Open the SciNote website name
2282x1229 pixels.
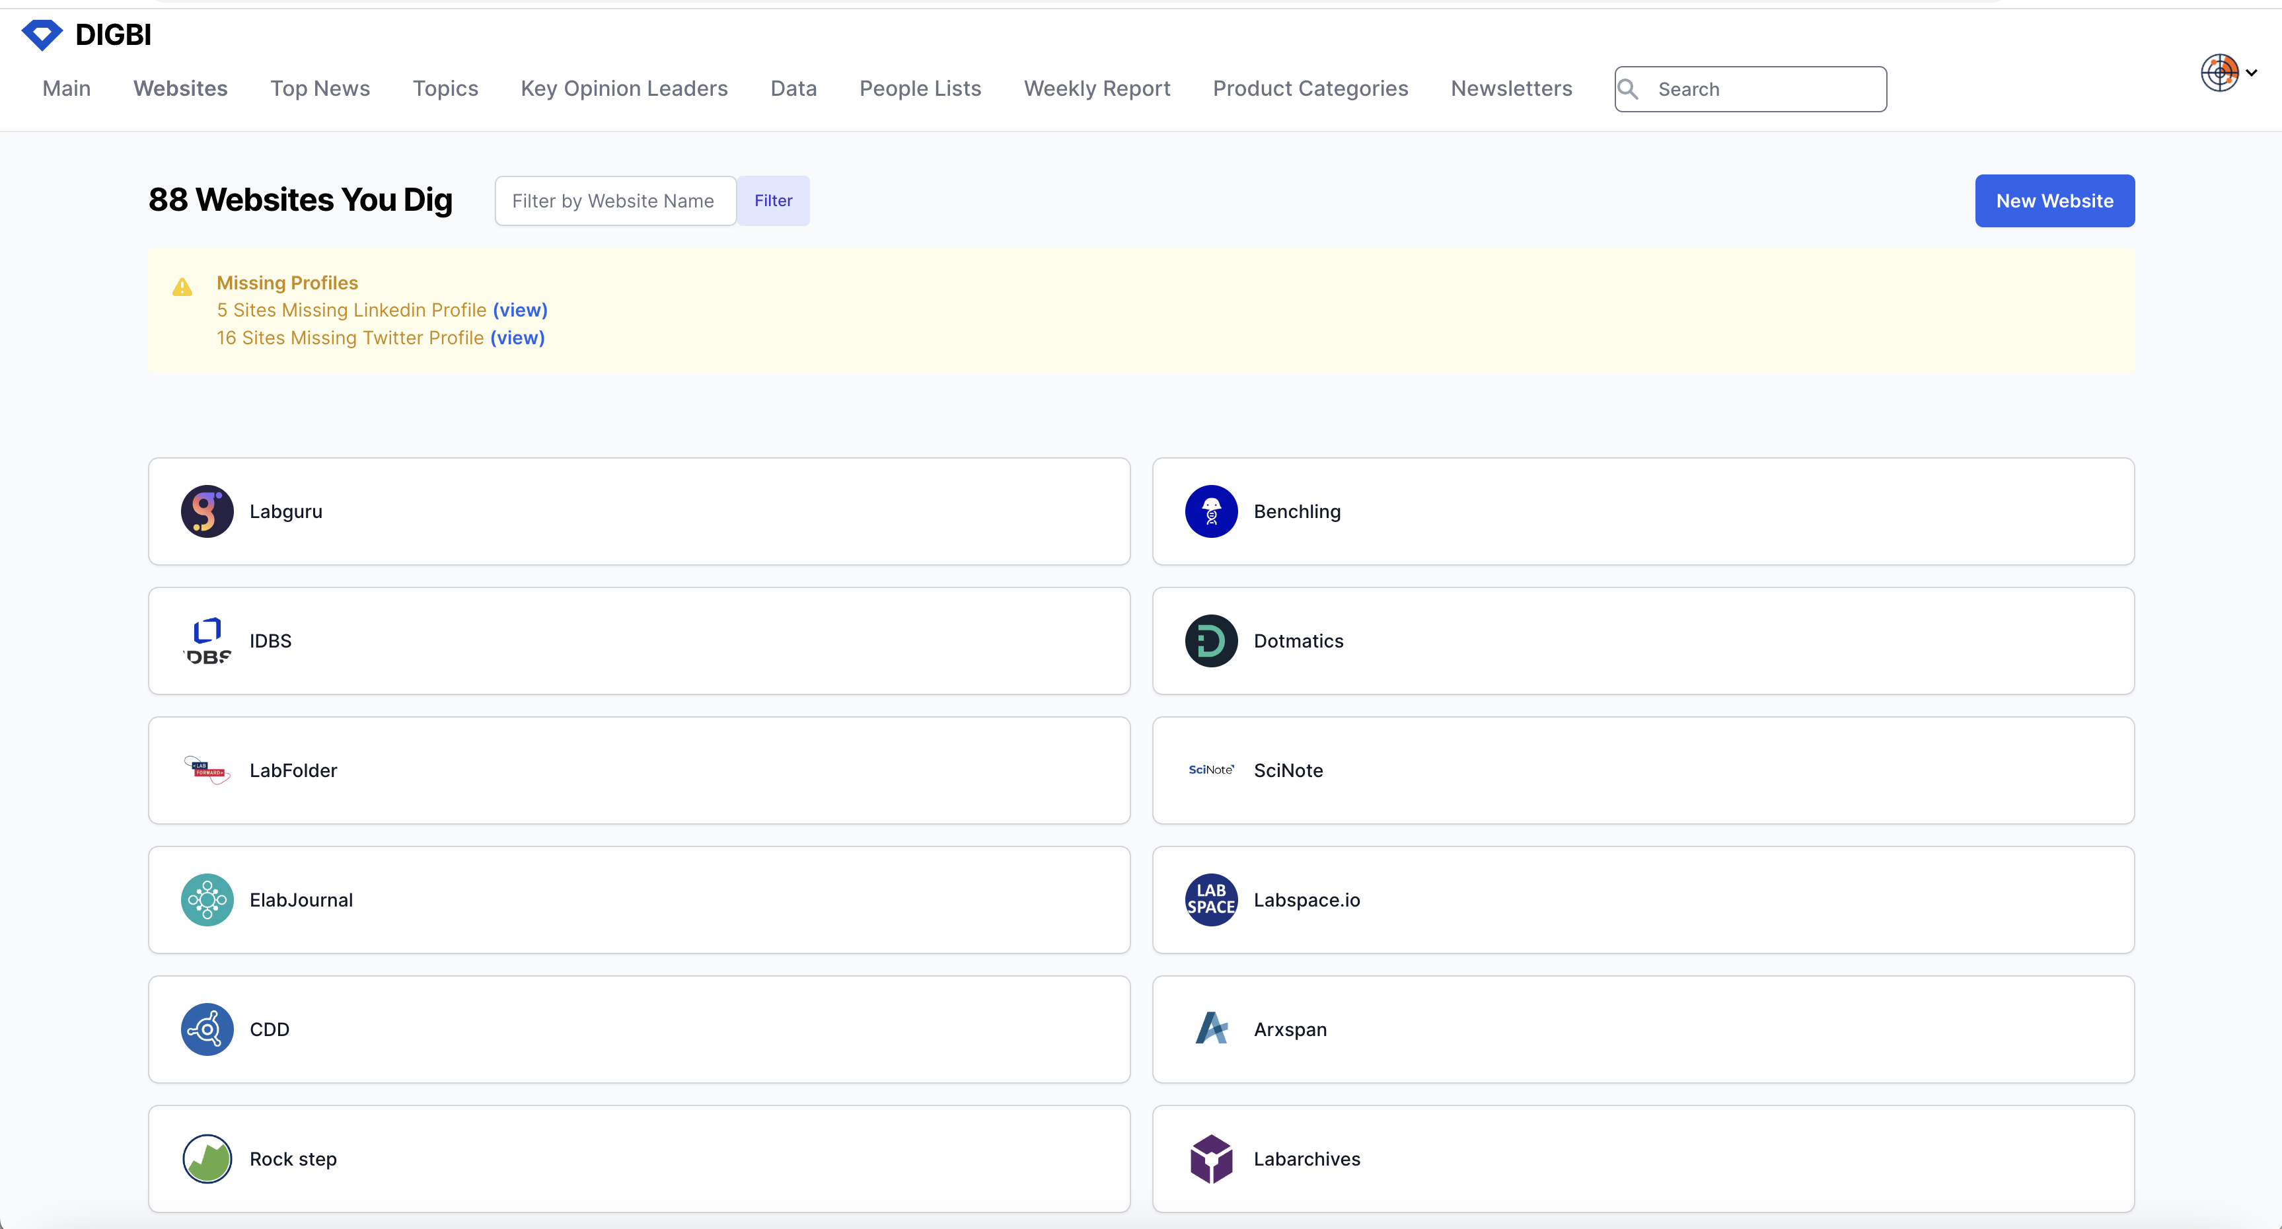[x=1288, y=770]
